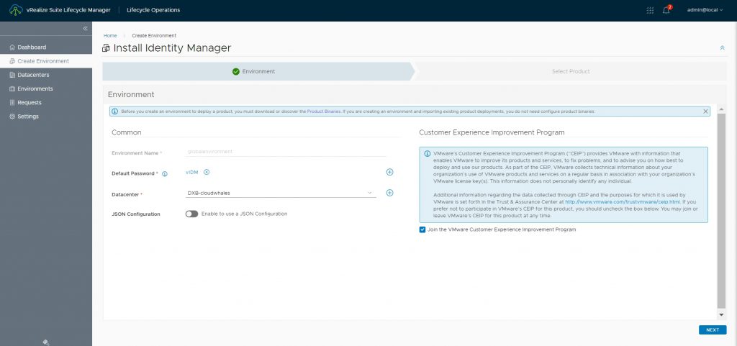This screenshot has width=737, height=346.
Task: Open the Requests page
Action: pos(46,102)
